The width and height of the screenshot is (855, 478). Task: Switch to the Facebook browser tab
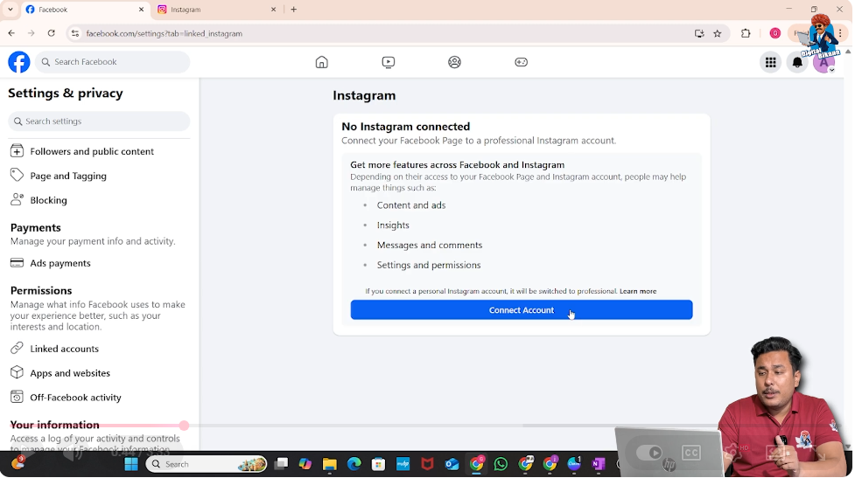click(85, 10)
